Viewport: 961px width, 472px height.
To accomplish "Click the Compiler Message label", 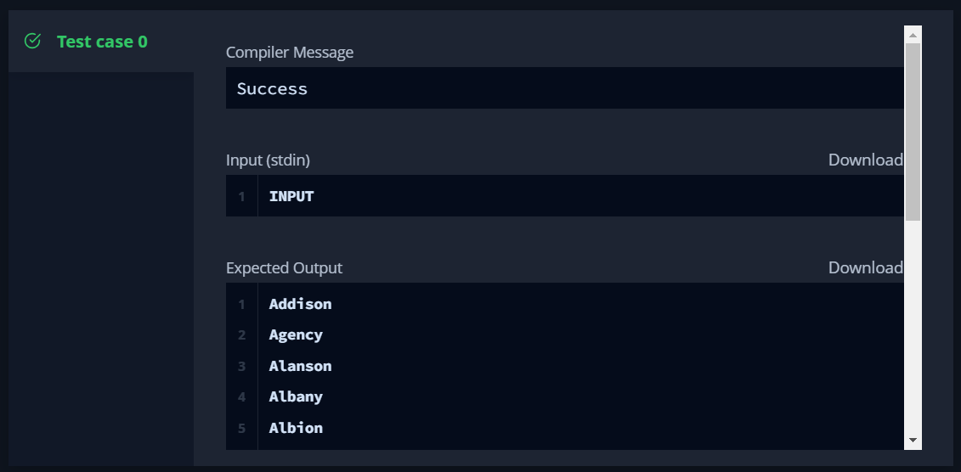I will 289,52.
